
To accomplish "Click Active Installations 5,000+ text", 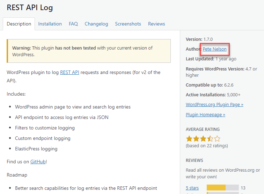I will 213,95.
